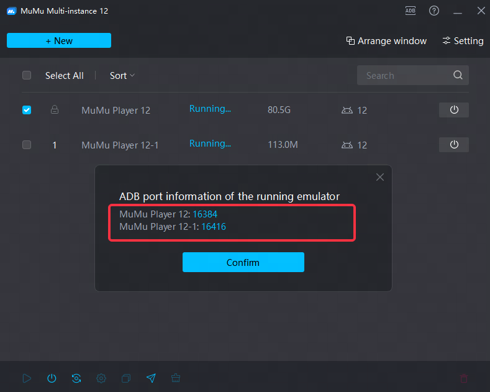This screenshot has width=490, height=392.
Task: Open the Setting menu
Action: click(463, 41)
